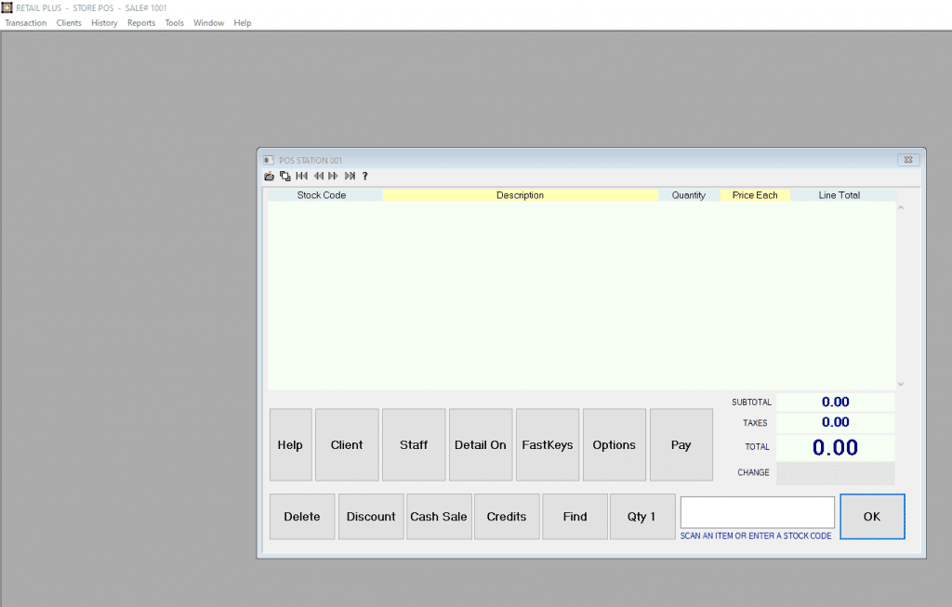Jump to first record using navigation icon

pos(301,176)
